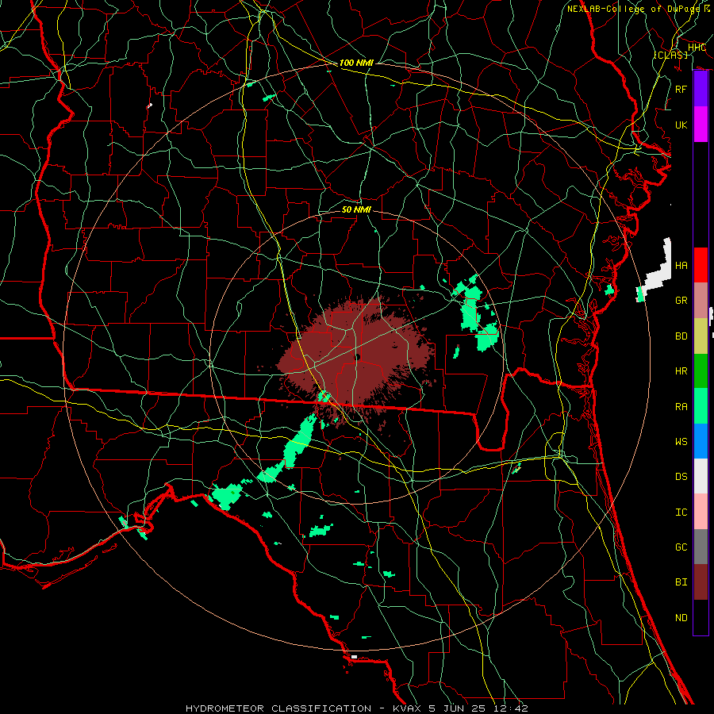
Task: Click the 'BI' legend label
Action: 681,582
